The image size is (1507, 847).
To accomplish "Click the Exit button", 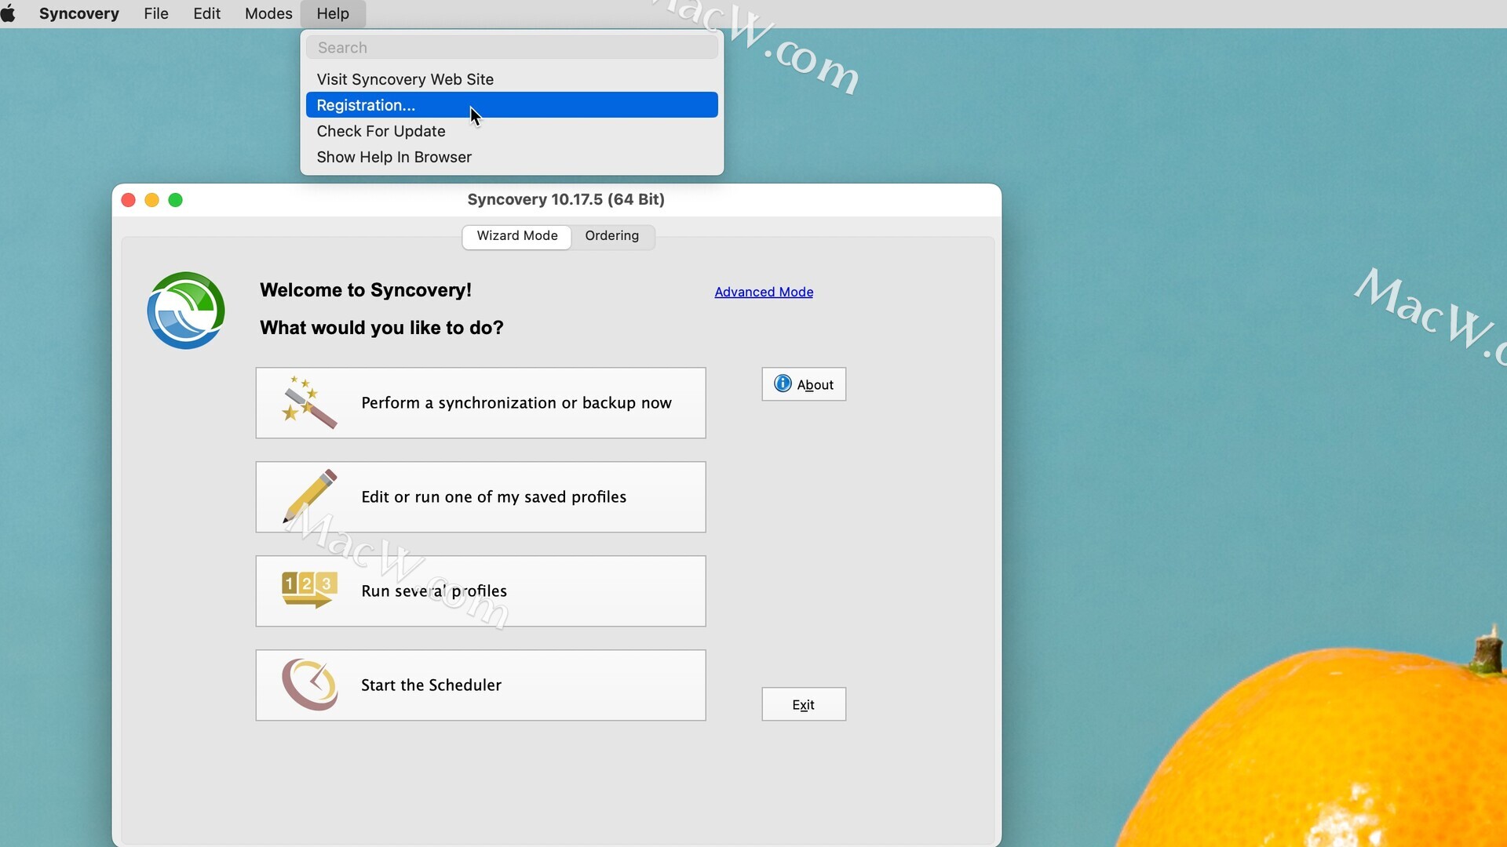I will (804, 704).
